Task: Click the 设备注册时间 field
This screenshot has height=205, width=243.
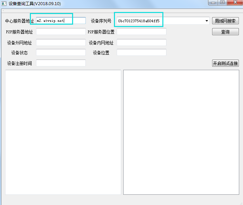Action: (61, 63)
